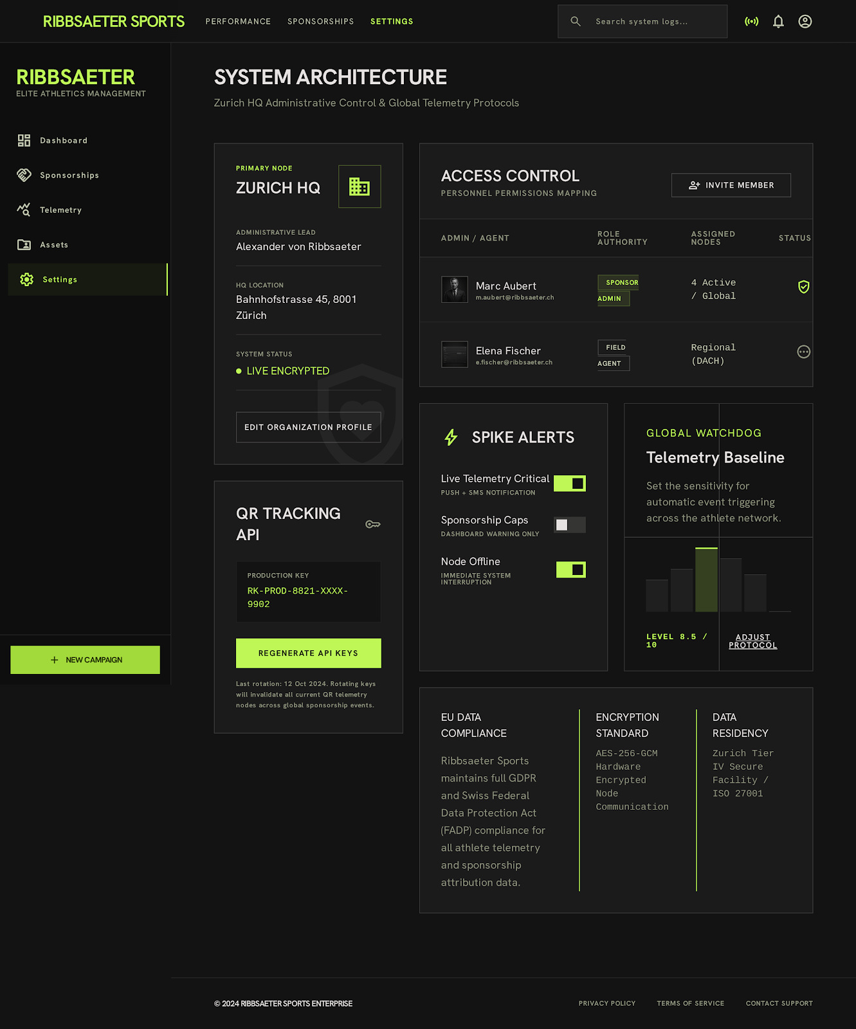Click Regenerate API Keys button
This screenshot has height=1029, width=856.
point(309,653)
